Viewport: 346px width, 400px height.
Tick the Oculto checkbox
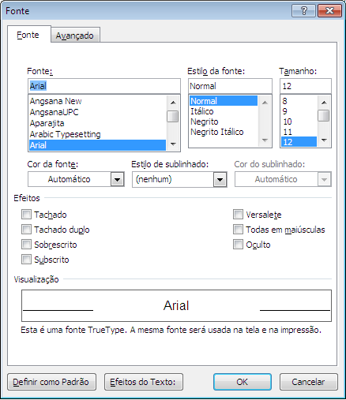(x=238, y=245)
